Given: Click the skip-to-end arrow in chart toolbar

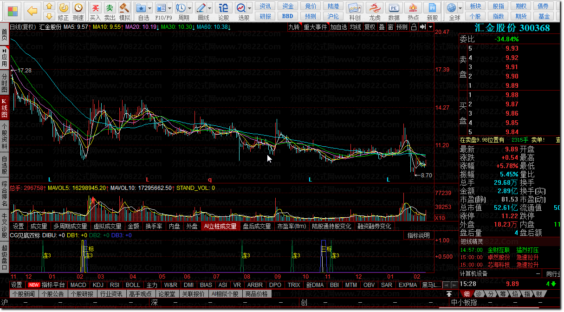Looking at the screenshot, I should point(423,27).
